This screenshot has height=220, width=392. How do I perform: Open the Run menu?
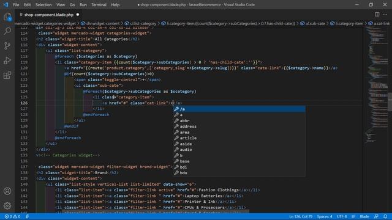tap(83, 5)
